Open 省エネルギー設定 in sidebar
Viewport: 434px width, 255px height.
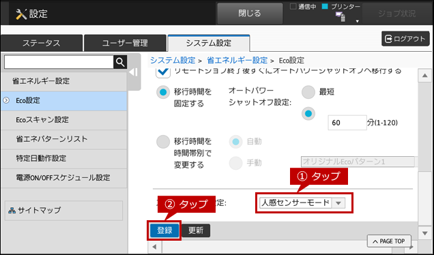64,81
